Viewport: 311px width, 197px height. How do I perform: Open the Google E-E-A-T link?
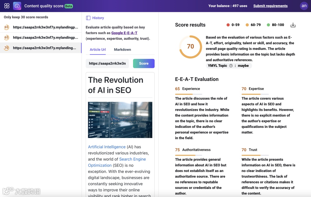click(124, 33)
